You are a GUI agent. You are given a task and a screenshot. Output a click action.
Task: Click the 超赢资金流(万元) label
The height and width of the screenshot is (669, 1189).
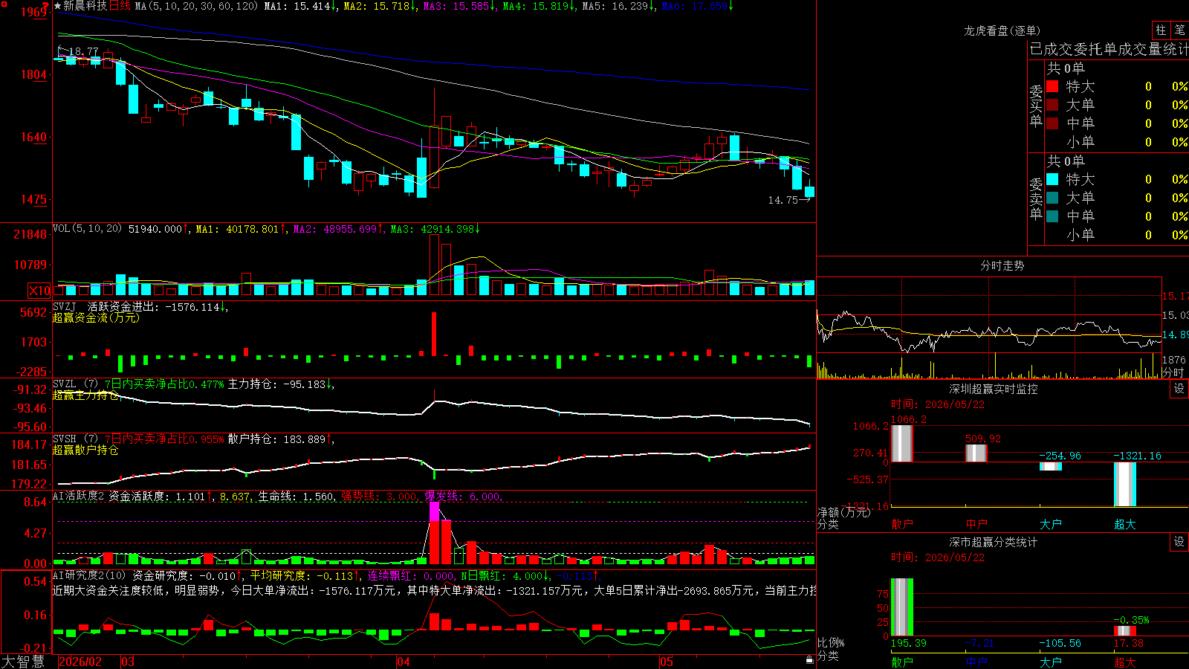pos(96,317)
